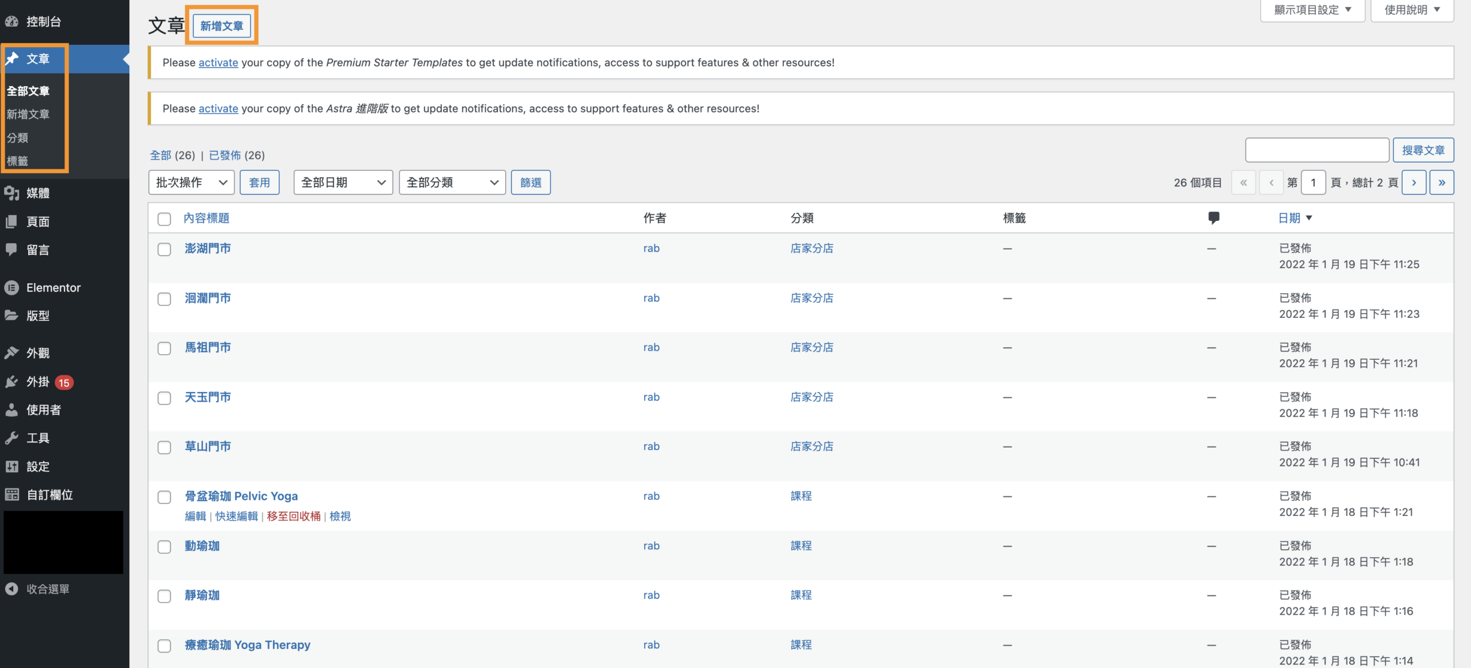Click the Dashboard gauge icon in sidebar

point(12,22)
